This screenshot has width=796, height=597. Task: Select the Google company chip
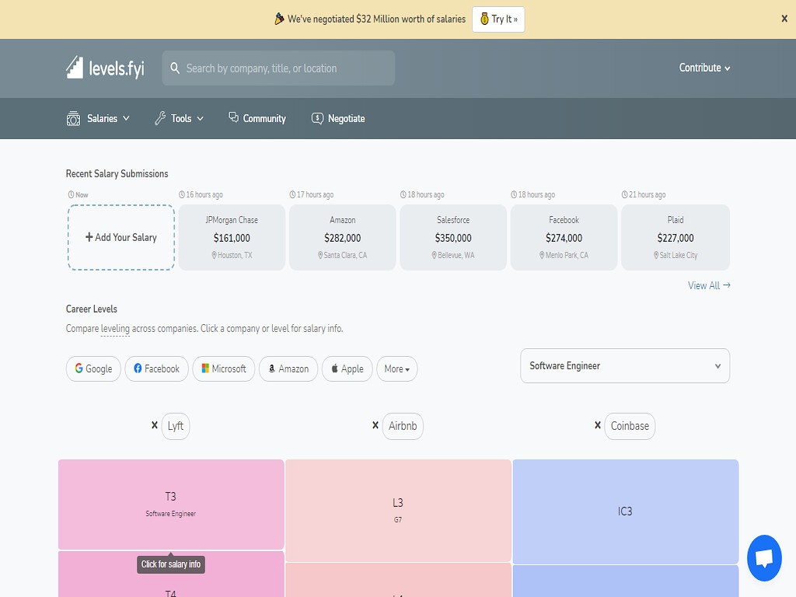coord(93,368)
